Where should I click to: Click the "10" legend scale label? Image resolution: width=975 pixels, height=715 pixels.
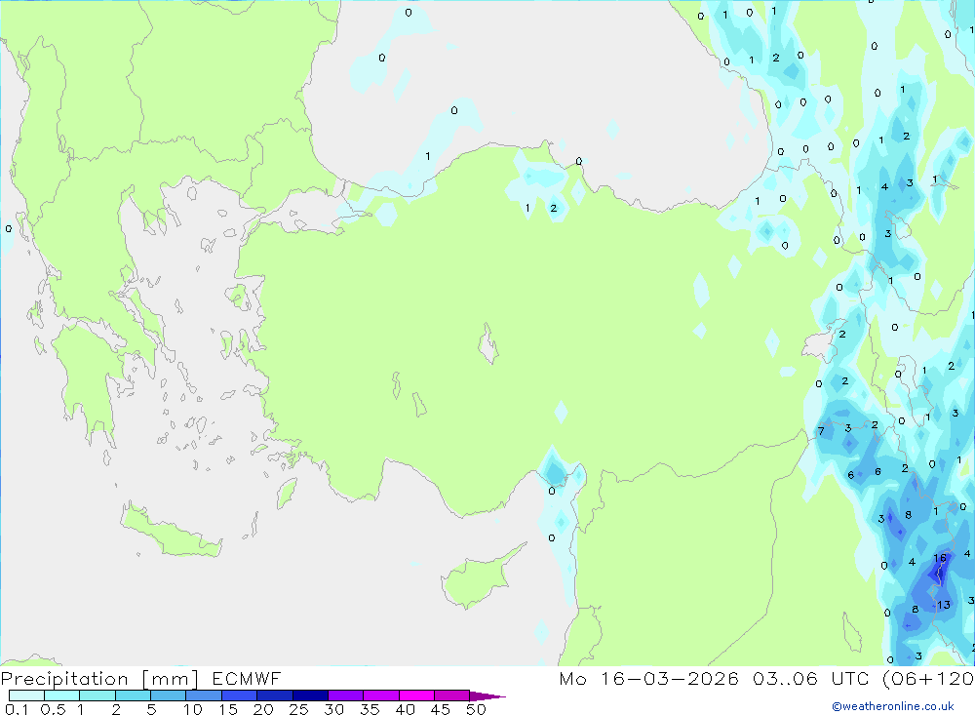coord(193,709)
